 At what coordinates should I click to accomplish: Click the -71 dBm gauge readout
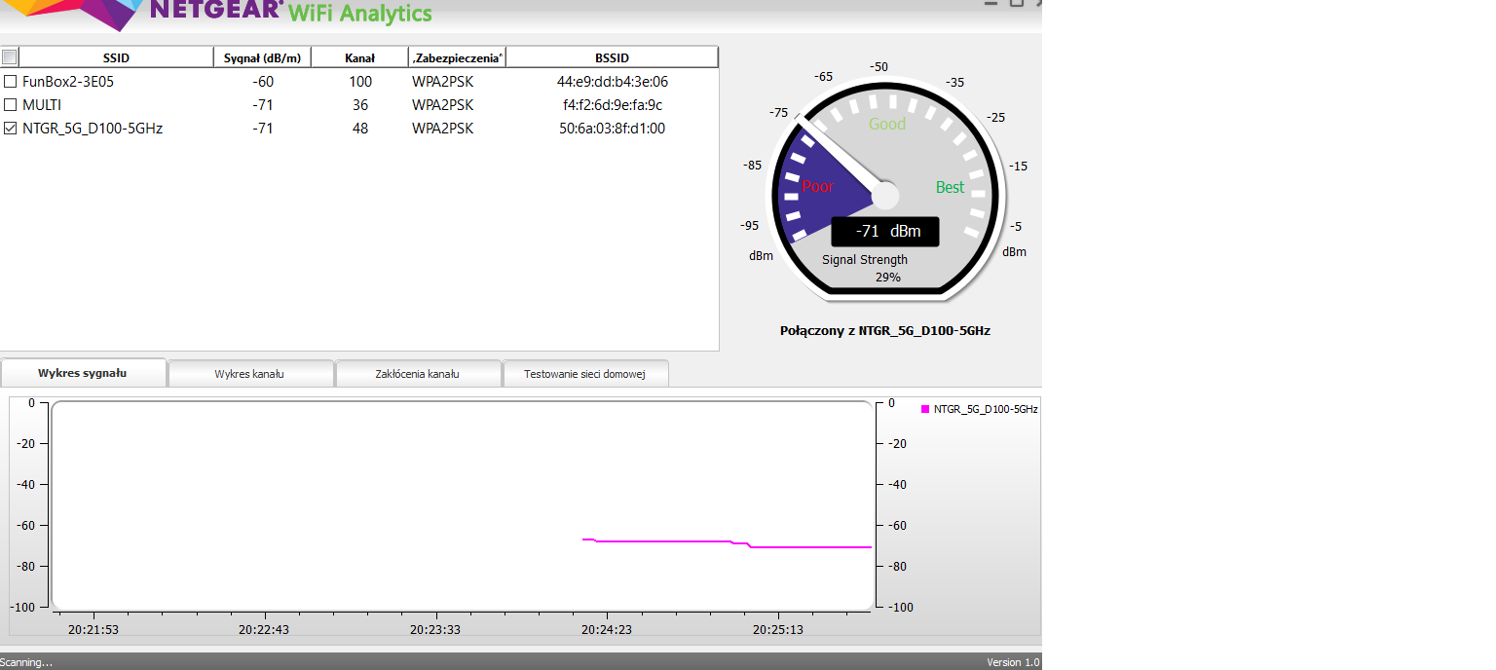[x=884, y=232]
